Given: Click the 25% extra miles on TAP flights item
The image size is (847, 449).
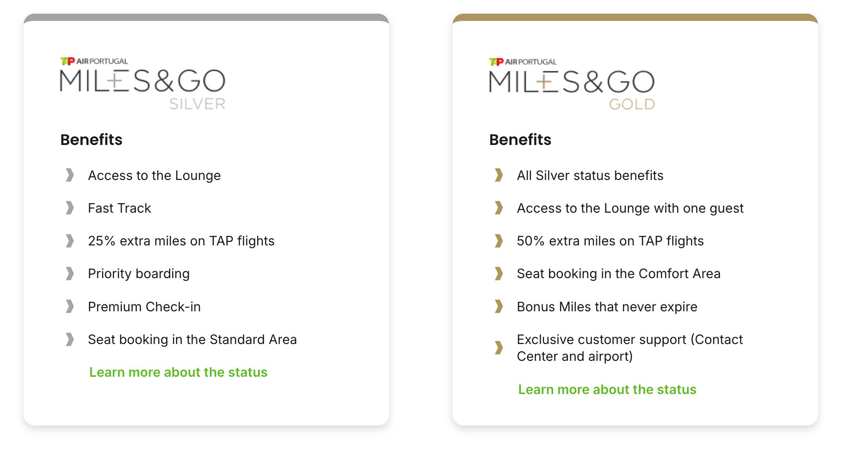Looking at the screenshot, I should 181,241.
